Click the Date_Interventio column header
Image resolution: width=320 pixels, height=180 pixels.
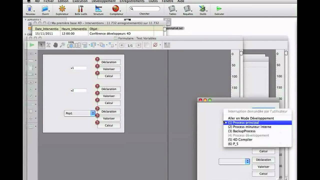click(46, 29)
